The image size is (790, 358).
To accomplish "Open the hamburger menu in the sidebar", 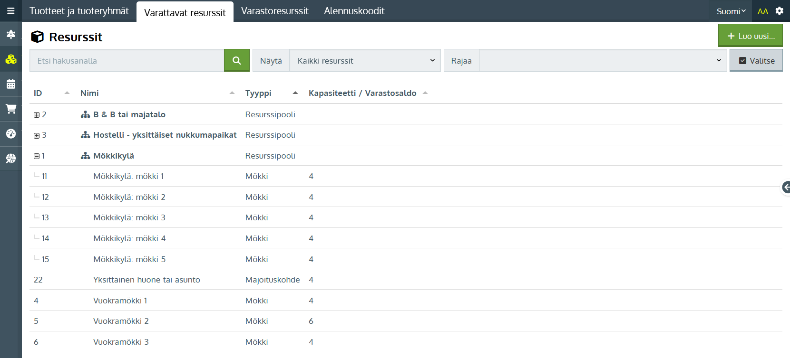I will tap(10, 11).
